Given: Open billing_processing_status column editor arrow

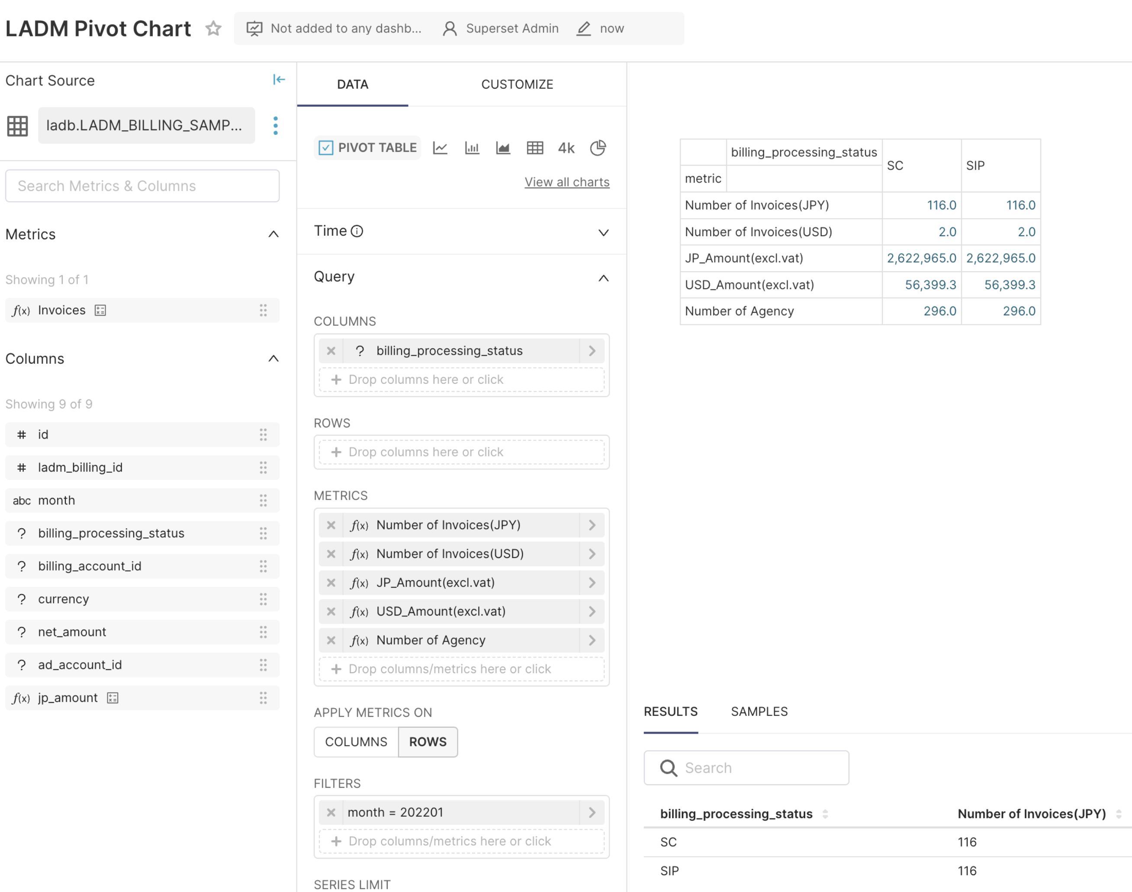Looking at the screenshot, I should pyautogui.click(x=592, y=351).
